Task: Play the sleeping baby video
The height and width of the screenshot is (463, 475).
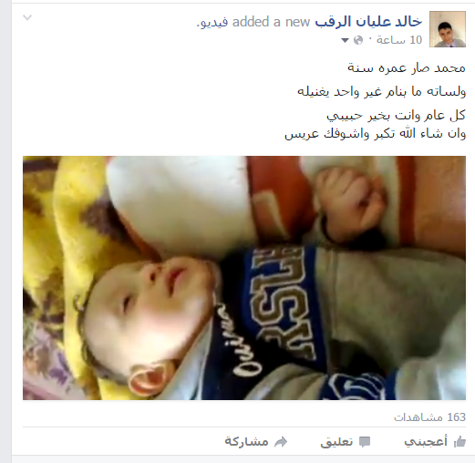Action: tap(244, 278)
